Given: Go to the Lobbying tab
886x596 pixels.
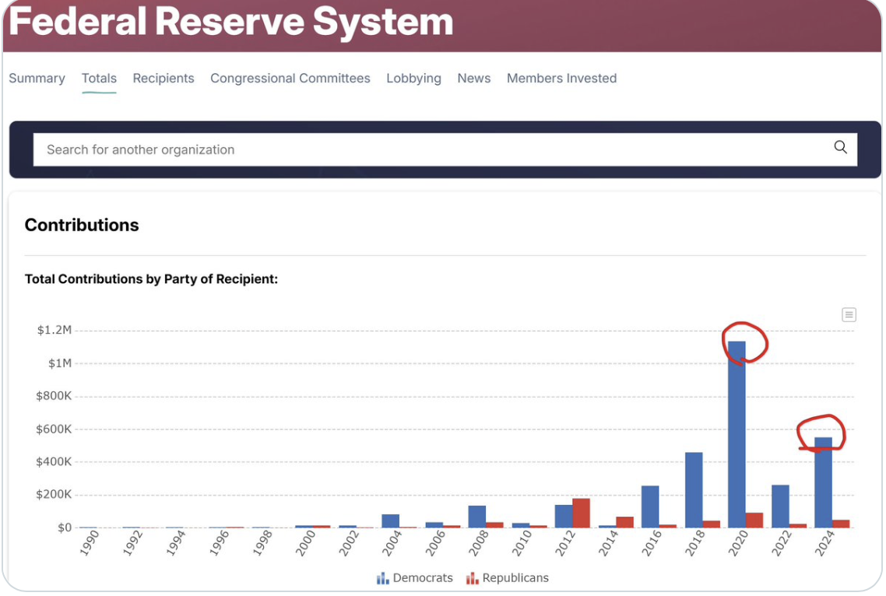Looking at the screenshot, I should pyautogui.click(x=413, y=79).
